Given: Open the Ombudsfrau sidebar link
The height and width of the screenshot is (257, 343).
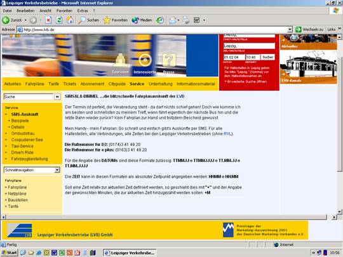Looking at the screenshot, I should [x=23, y=133].
